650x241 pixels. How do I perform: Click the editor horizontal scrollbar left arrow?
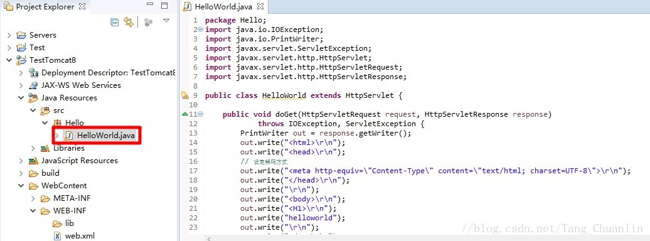[x=209, y=238]
